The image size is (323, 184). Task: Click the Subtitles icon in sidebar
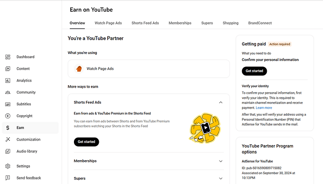7,104
